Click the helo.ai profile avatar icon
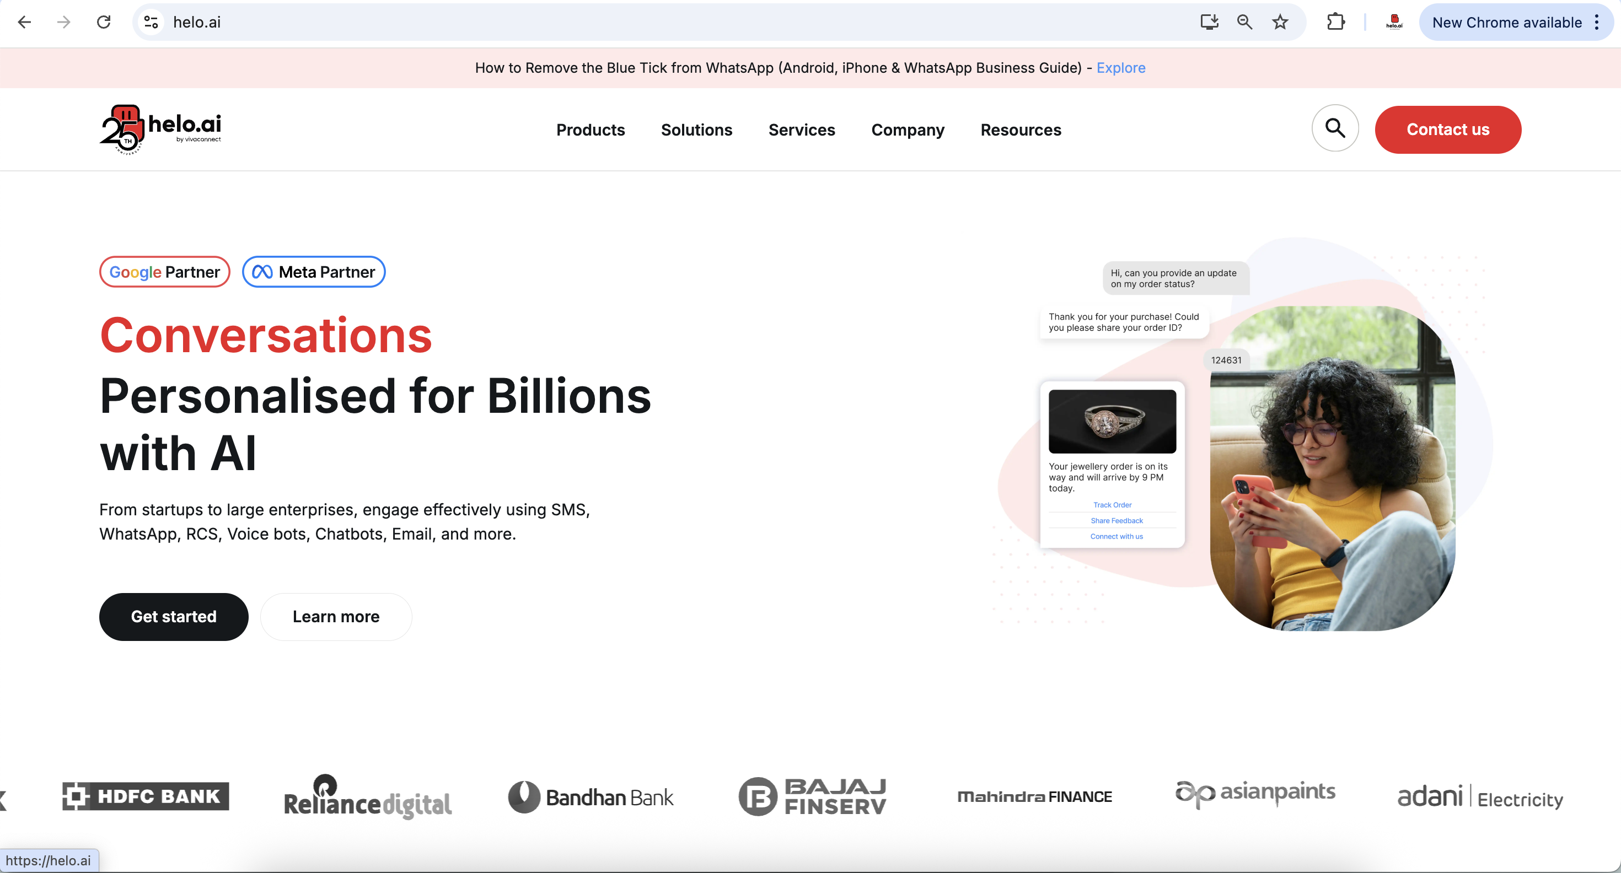The width and height of the screenshot is (1621, 873). pos(1394,23)
